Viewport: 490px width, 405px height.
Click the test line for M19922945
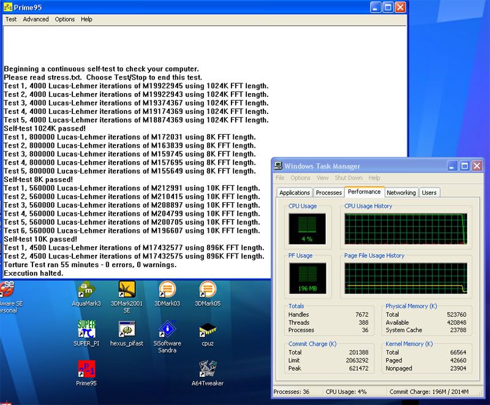click(x=136, y=86)
